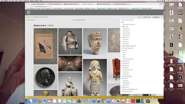Viewport: 185px width, 104px height.
Task: Open KEYWORDS footer link
Action: coord(131,98)
